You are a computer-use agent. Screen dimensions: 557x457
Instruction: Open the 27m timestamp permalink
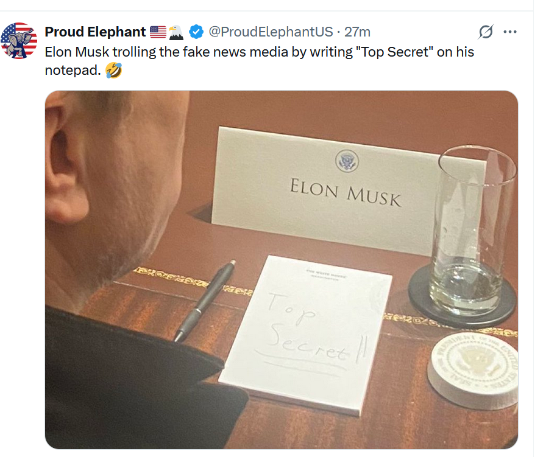point(357,32)
